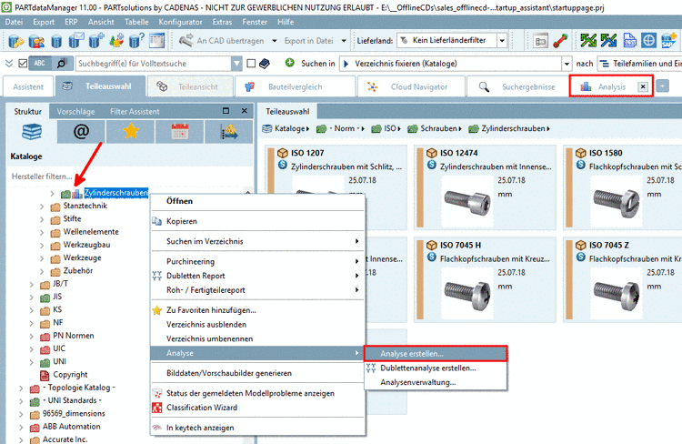Open the ISO 1580 part thumbnail
Viewport: 682px width, 444px height.
pyautogui.click(x=617, y=201)
